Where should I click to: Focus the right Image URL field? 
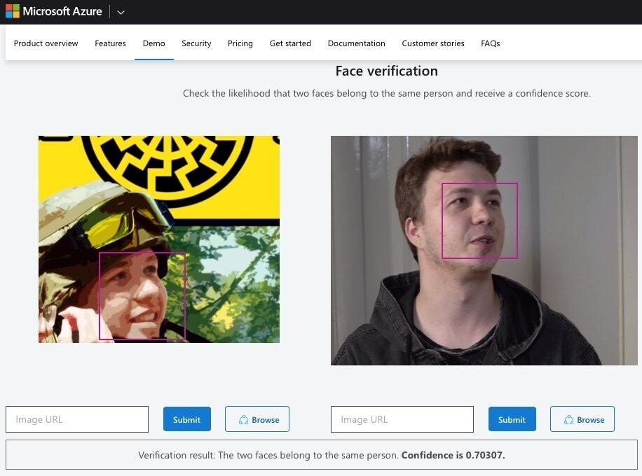pos(402,419)
